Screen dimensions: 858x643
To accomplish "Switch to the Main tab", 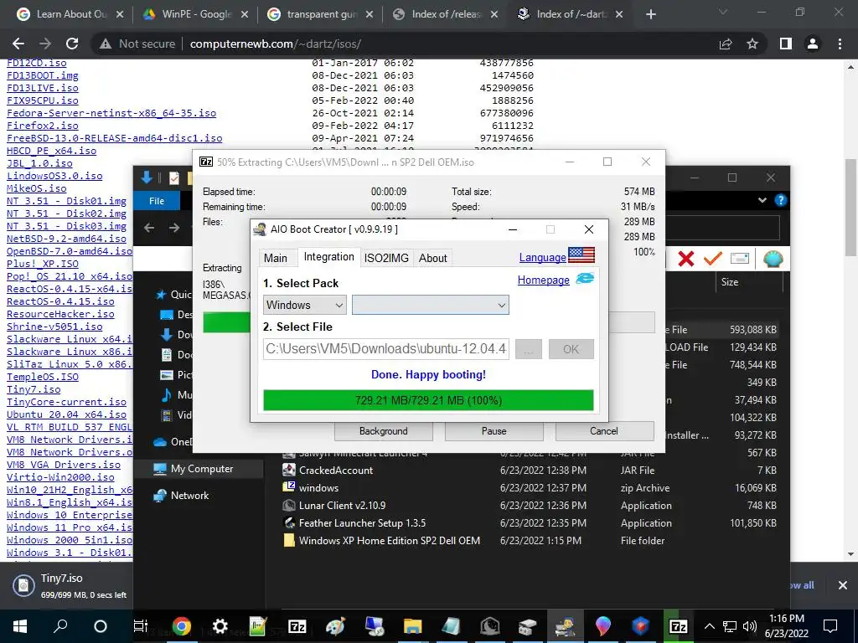I will (x=275, y=258).
